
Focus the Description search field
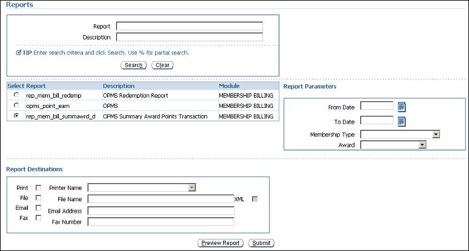pyautogui.click(x=189, y=37)
